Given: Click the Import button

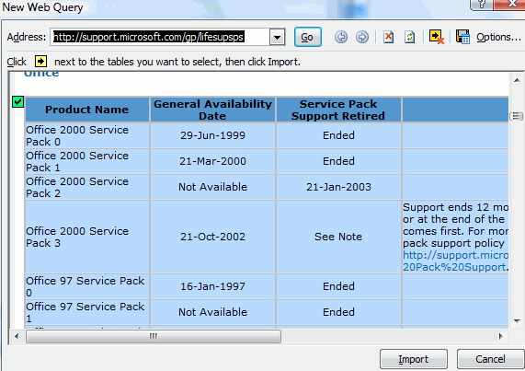Looking at the screenshot, I should pyautogui.click(x=413, y=359).
